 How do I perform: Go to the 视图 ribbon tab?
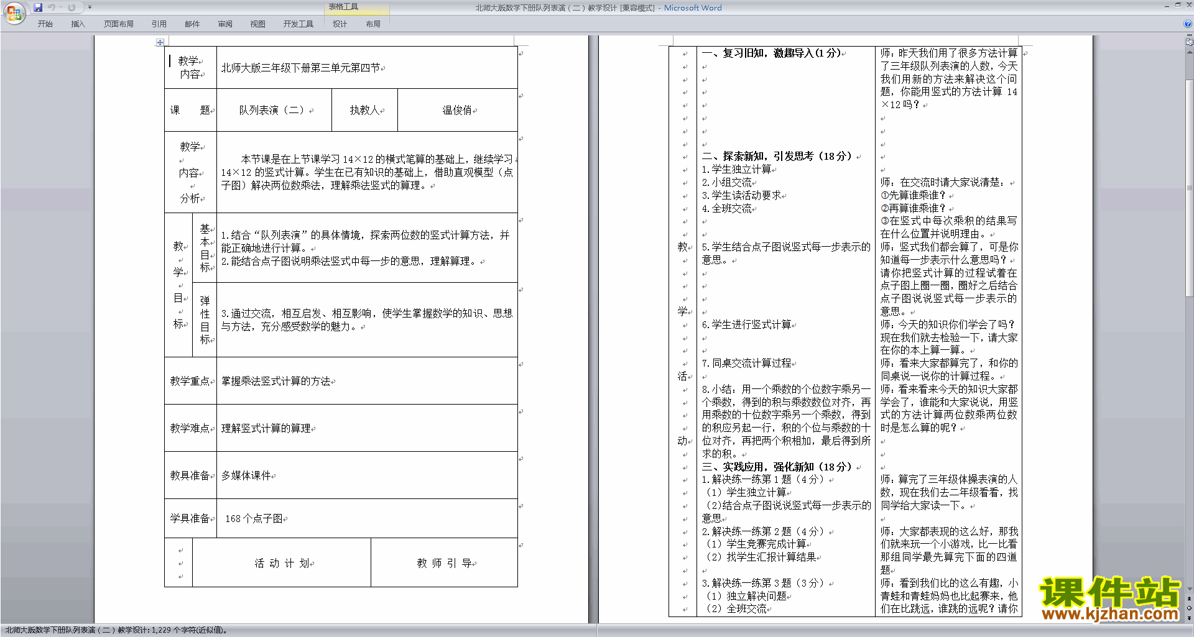click(258, 24)
